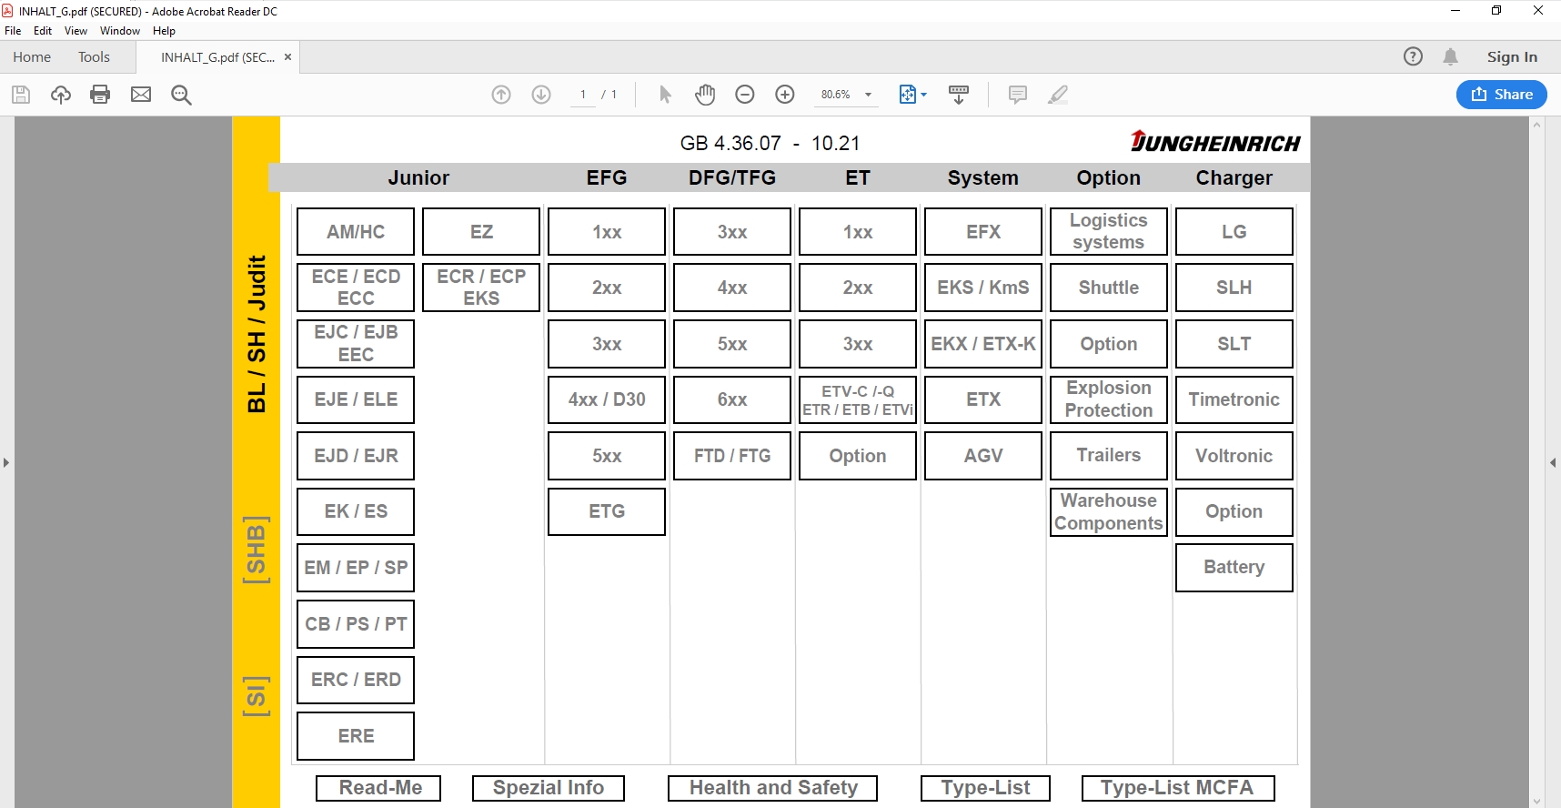The width and height of the screenshot is (1561, 808).
Task: Open the Help question mark icon
Action: 1413,56
